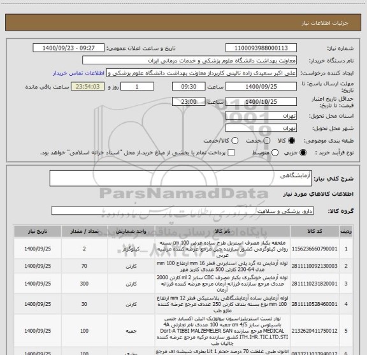Click the date 1400/09/25 in row 1
Image resolution: width=367 pixels, height=355 pixels.
[x=38, y=249]
